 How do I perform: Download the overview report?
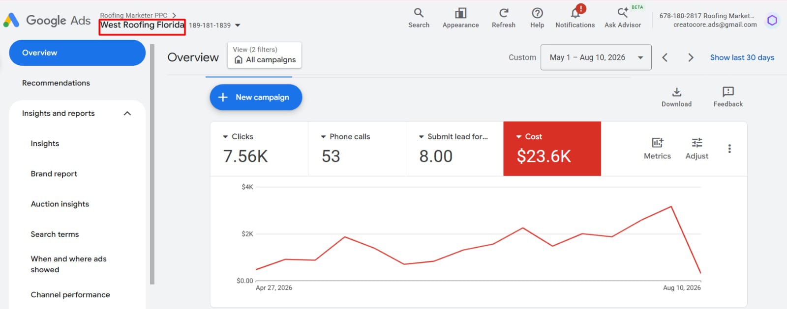coord(676,97)
